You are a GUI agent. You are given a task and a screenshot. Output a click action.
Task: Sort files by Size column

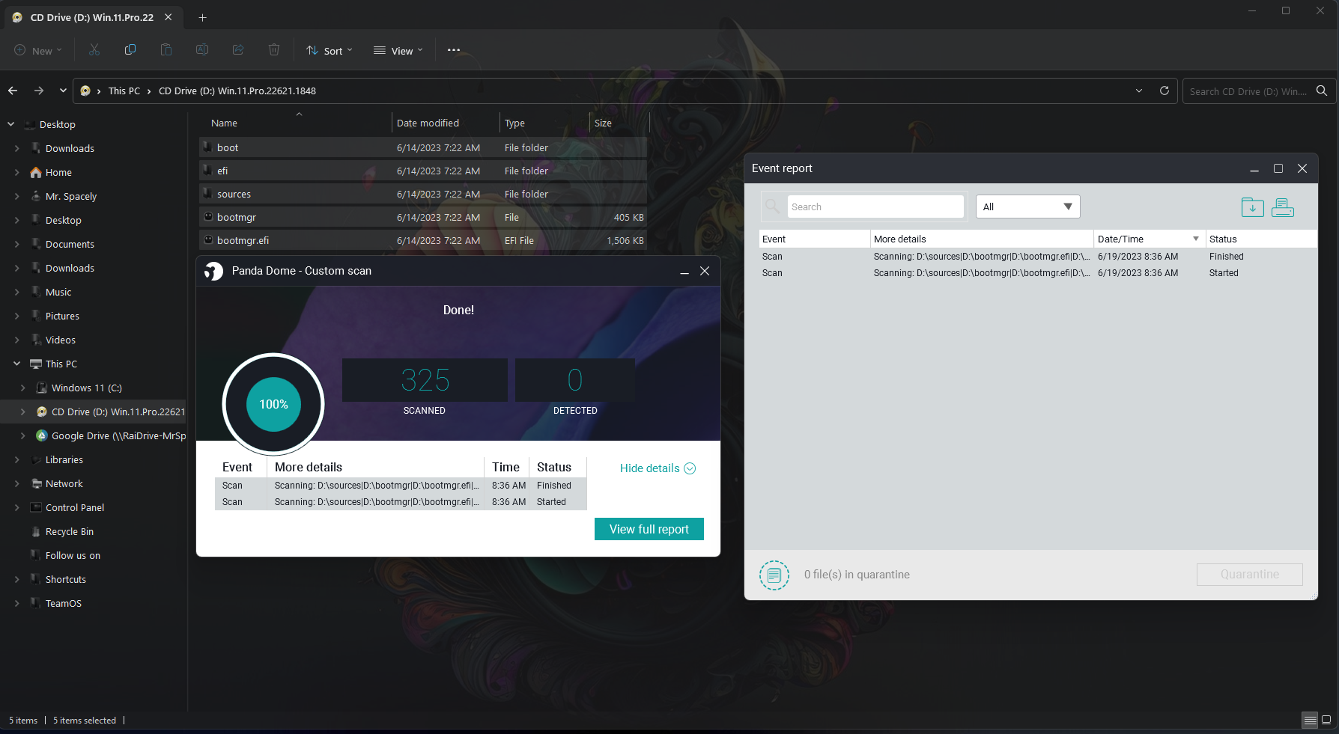click(x=619, y=123)
